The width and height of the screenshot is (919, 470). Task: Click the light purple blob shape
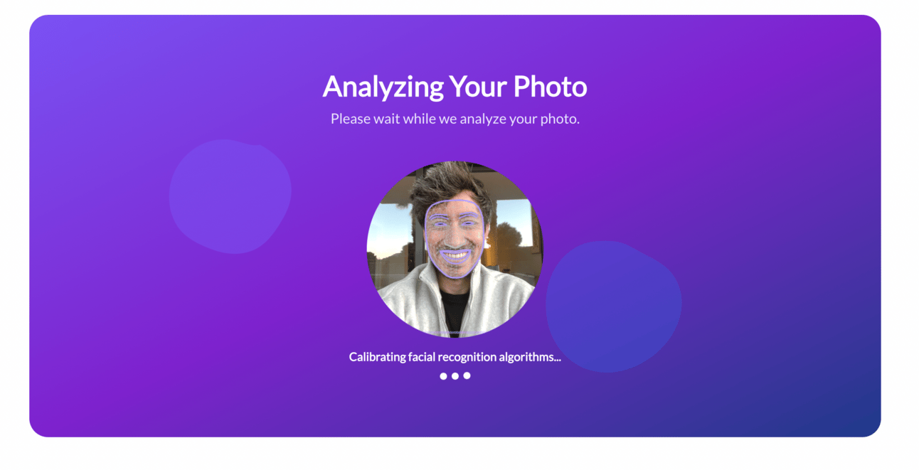(230, 197)
